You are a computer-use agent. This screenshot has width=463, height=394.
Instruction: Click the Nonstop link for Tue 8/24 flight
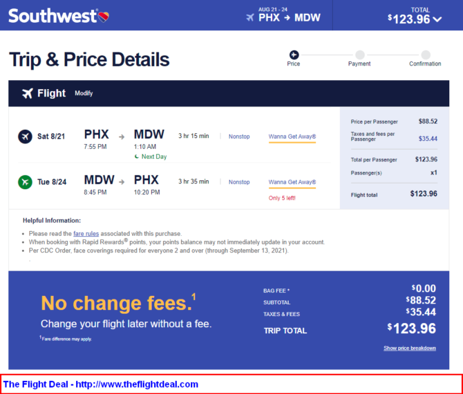[239, 182]
